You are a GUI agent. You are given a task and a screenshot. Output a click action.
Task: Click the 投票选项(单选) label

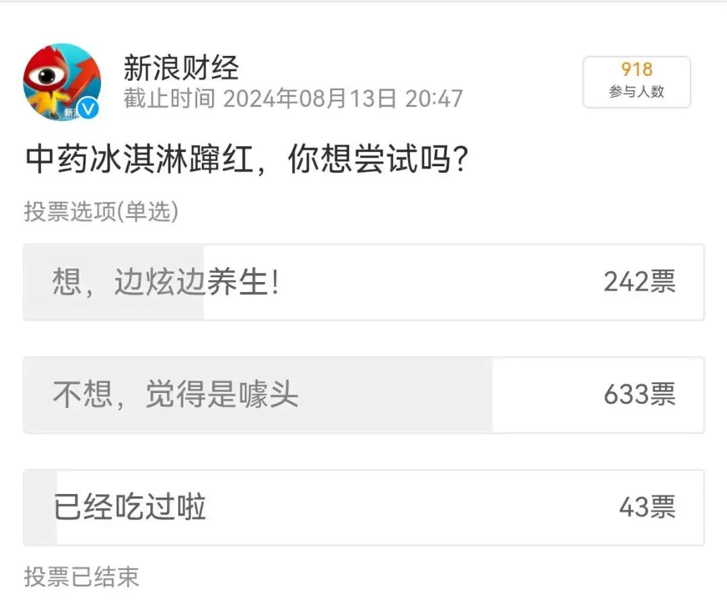tap(101, 211)
